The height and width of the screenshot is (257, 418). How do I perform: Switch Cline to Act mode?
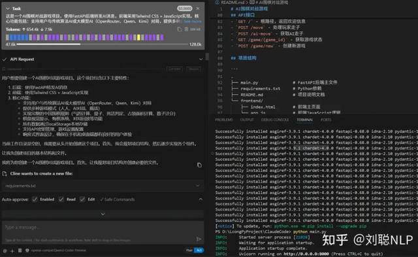click(x=199, y=250)
